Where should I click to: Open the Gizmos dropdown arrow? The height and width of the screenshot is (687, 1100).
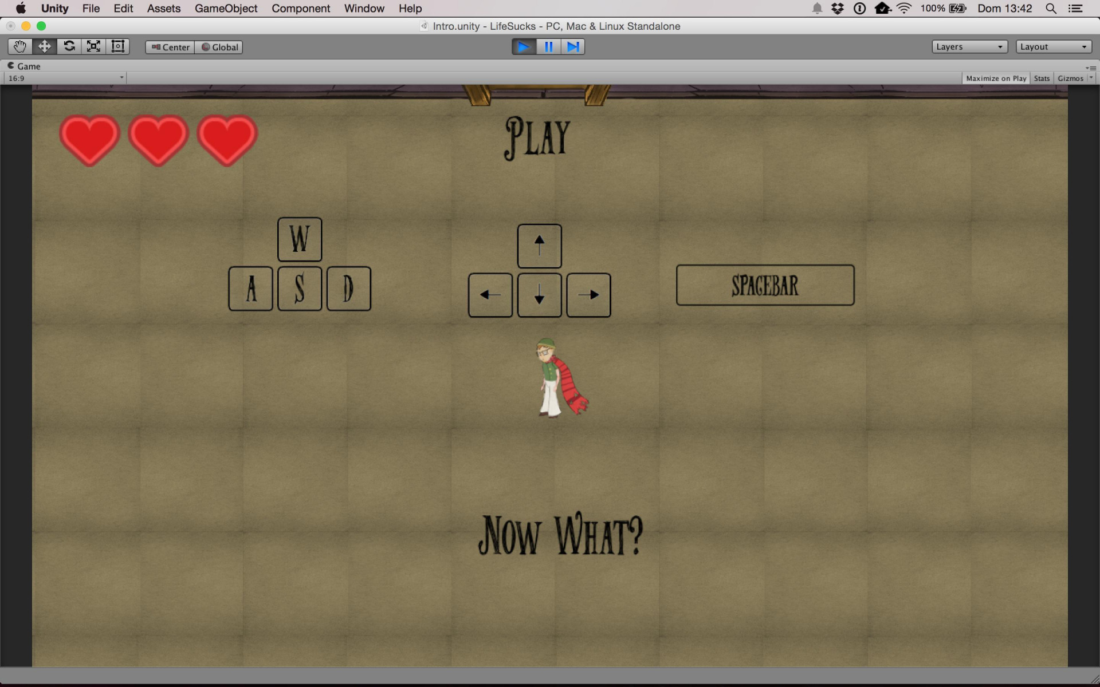(x=1091, y=78)
